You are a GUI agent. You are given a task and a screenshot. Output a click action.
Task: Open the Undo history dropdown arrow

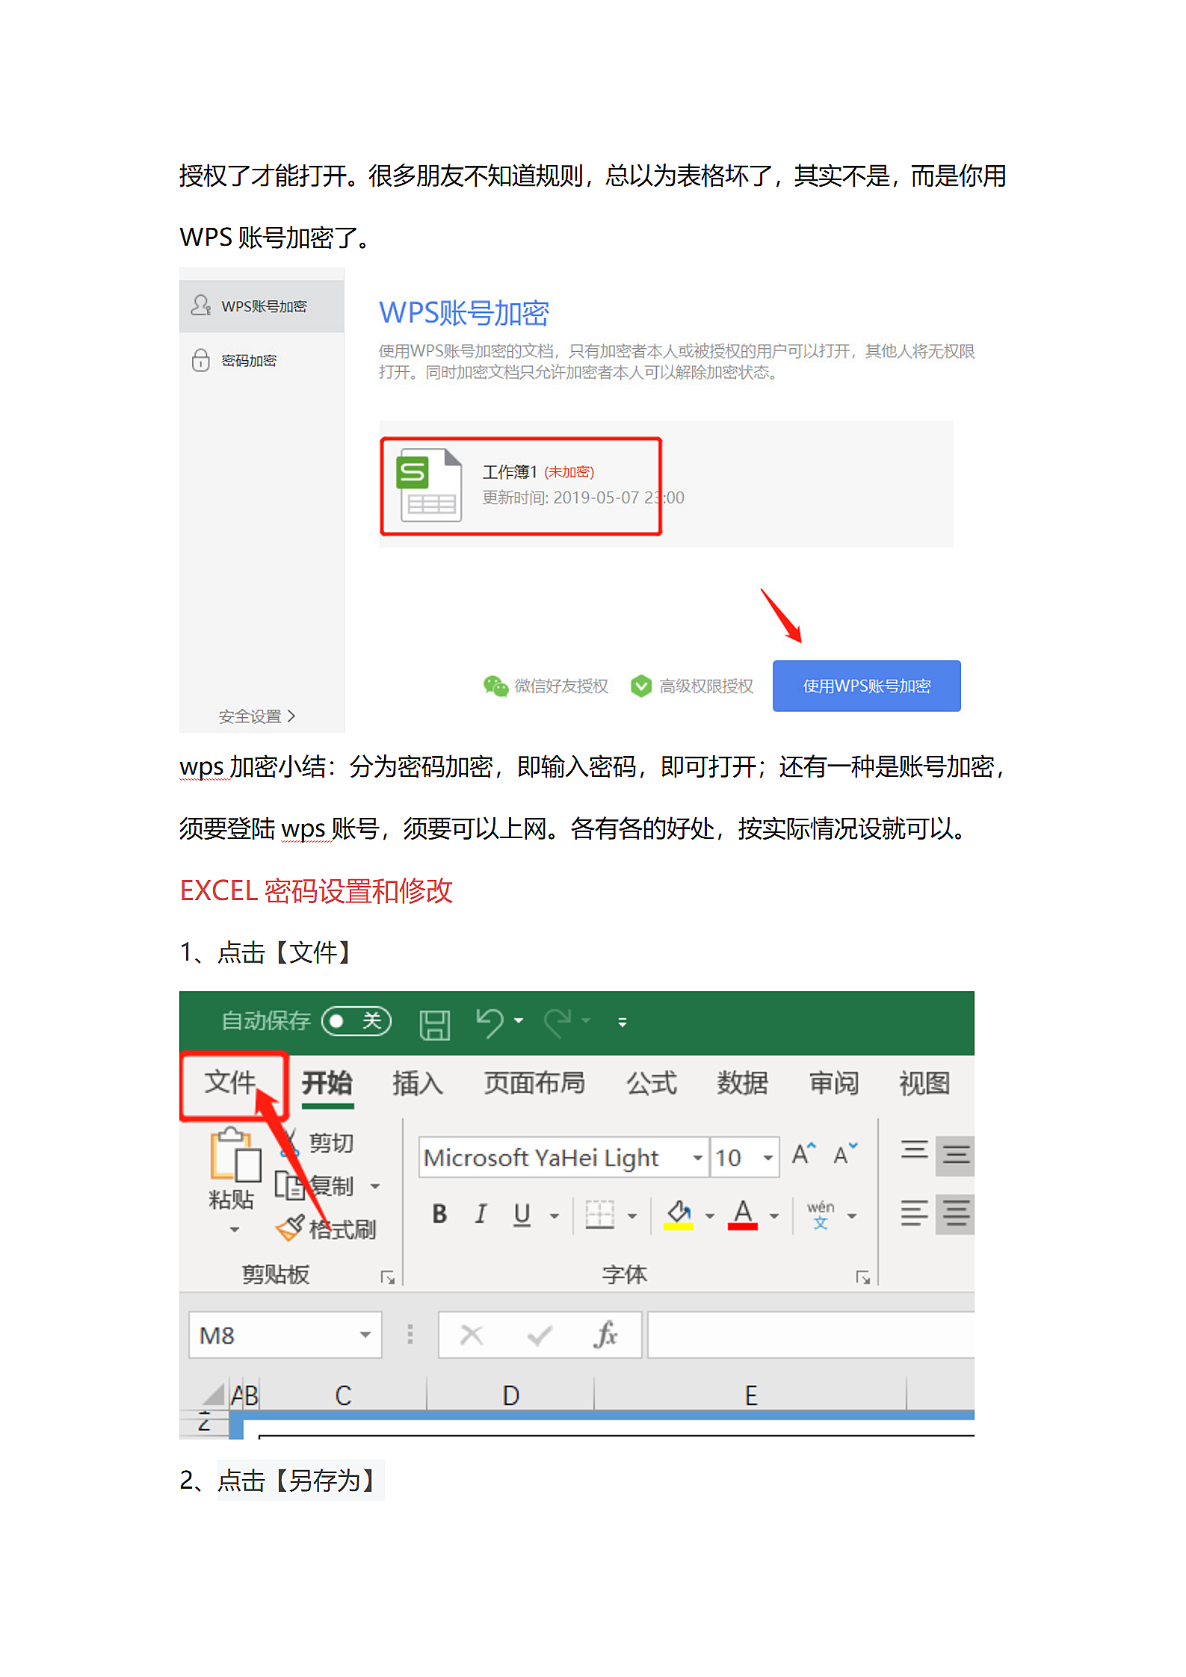pos(519,1020)
